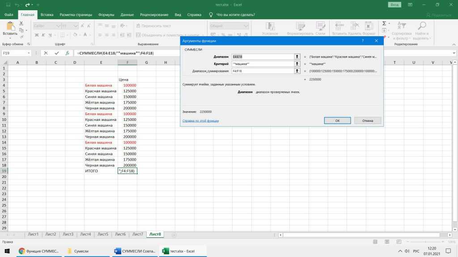Collapse dialog using Диапазон range-select icon

pyautogui.click(x=297, y=57)
